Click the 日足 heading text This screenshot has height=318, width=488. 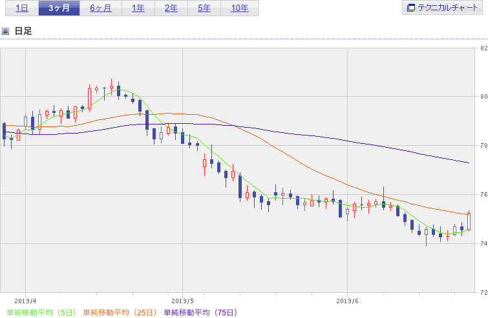(23, 31)
